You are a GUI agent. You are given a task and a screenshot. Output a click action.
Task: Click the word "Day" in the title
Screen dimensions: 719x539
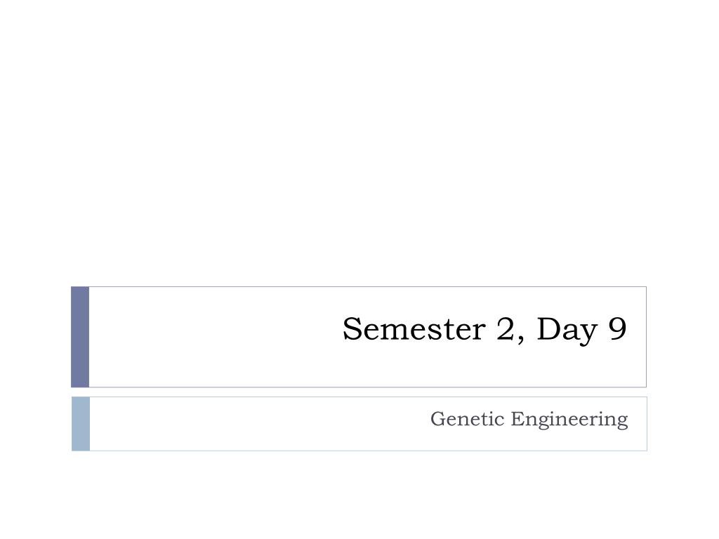567,330
